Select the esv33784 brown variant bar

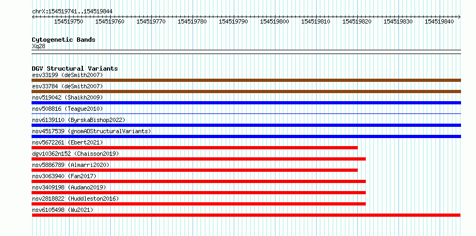pyautogui.click(x=246, y=92)
